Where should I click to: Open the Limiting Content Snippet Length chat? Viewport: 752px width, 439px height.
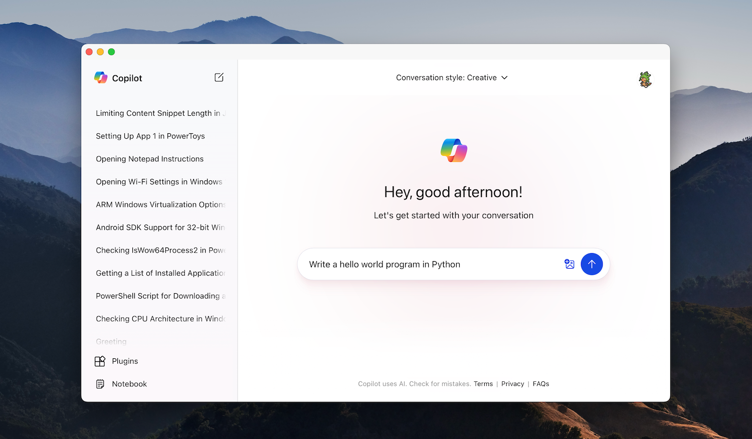(160, 113)
